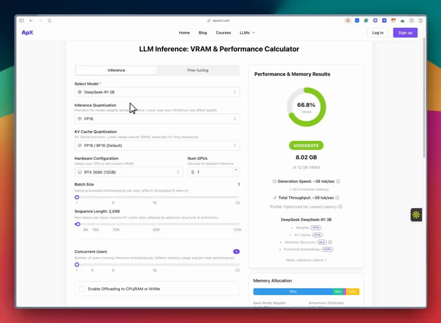Enable Offloading to CPU/RAM or NVMe checkbox

coord(82,289)
